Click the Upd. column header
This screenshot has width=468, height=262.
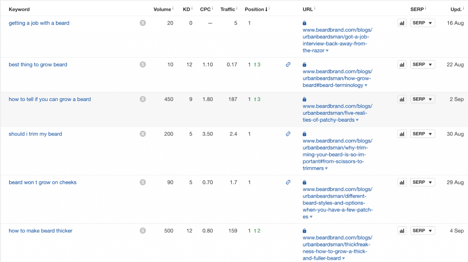455,9
